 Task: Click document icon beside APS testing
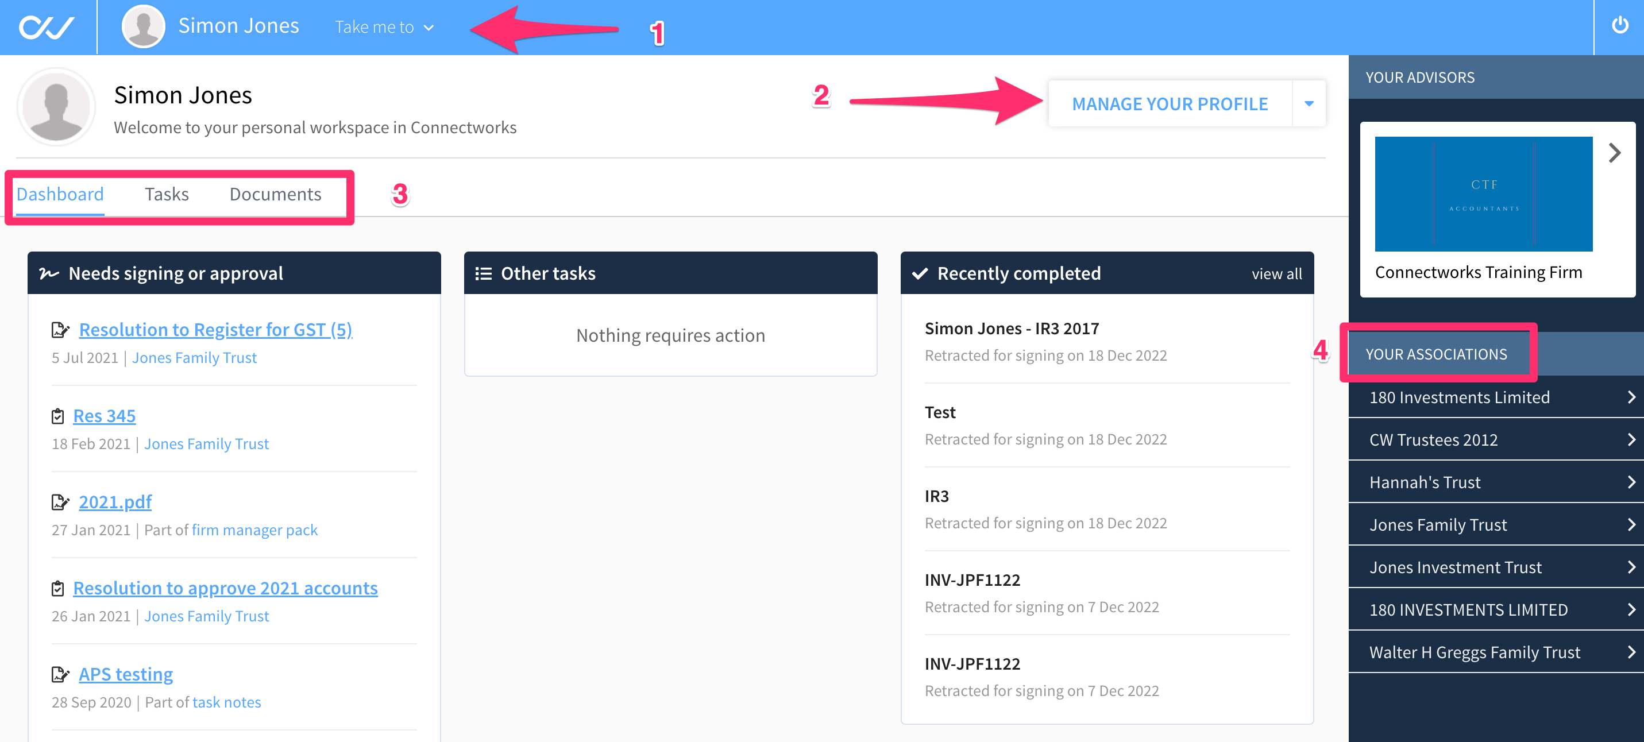60,674
